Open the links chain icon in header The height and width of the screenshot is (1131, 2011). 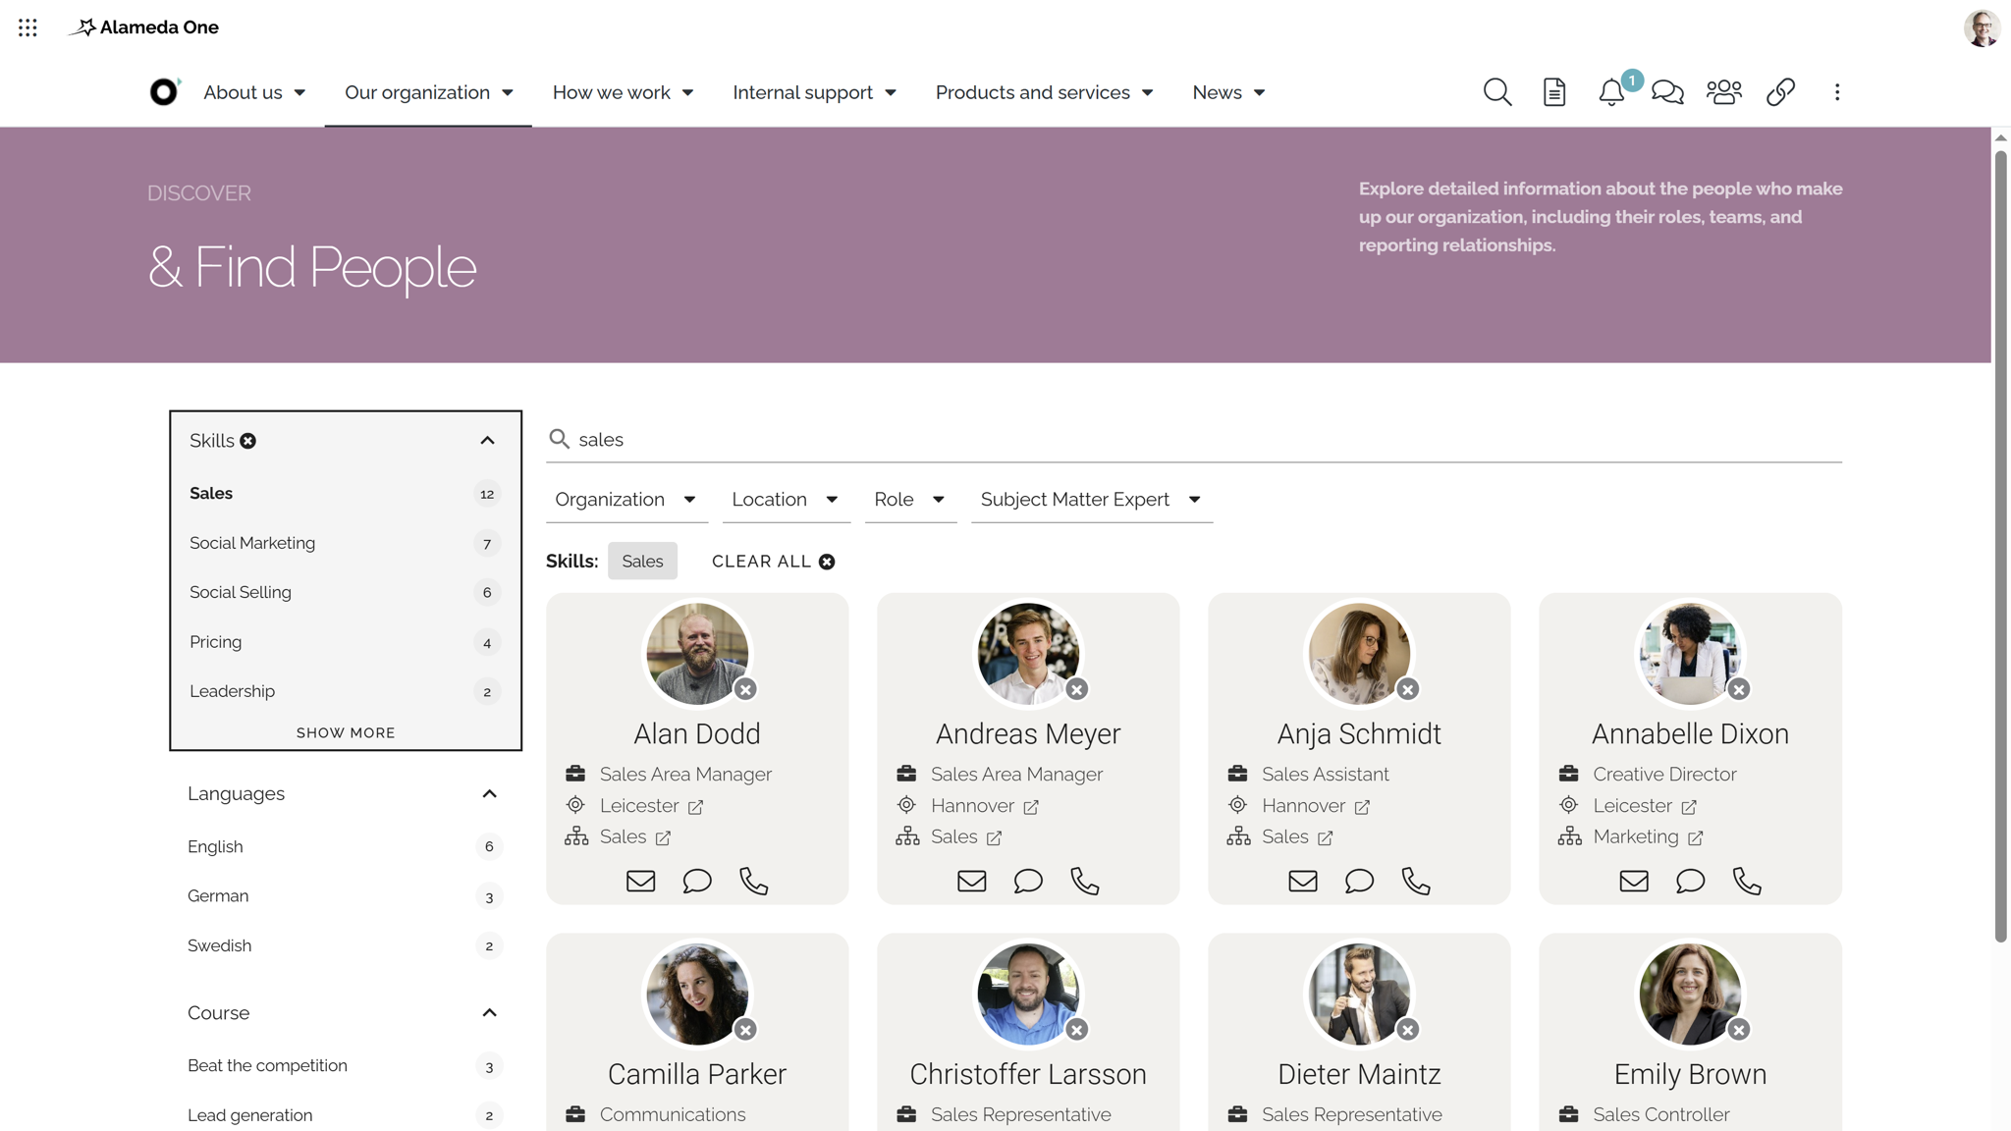(x=1781, y=92)
